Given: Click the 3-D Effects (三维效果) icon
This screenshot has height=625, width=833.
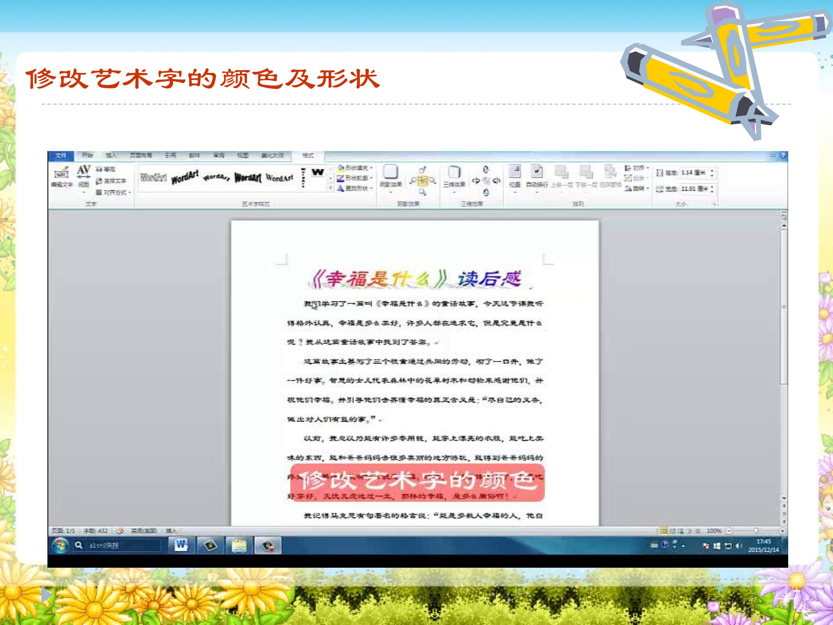Looking at the screenshot, I should tap(454, 172).
